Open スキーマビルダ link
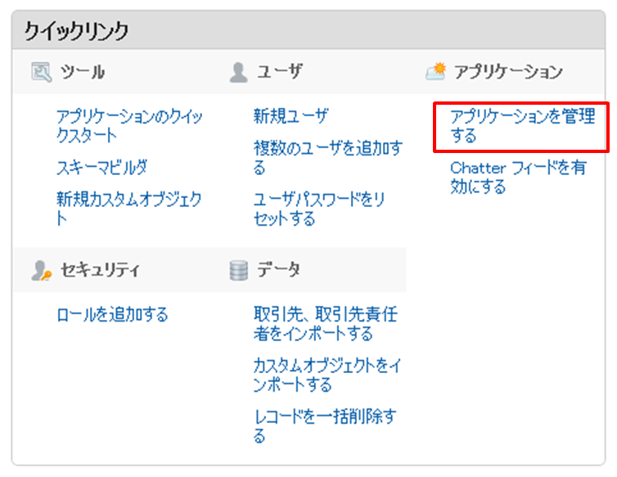Image resolution: width=617 pixels, height=477 pixels. pyautogui.click(x=102, y=167)
